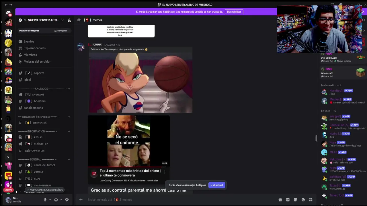The image size is (367, 206).
Task: Click the plus attach button in message bar
Action: coord(81,200)
